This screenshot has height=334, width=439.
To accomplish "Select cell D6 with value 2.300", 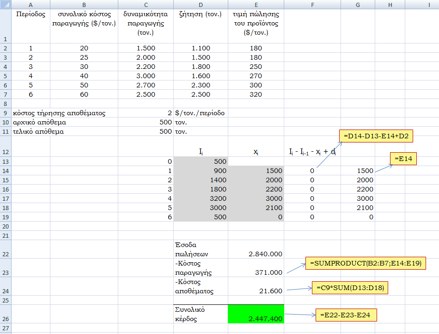I will pyautogui.click(x=201, y=85).
